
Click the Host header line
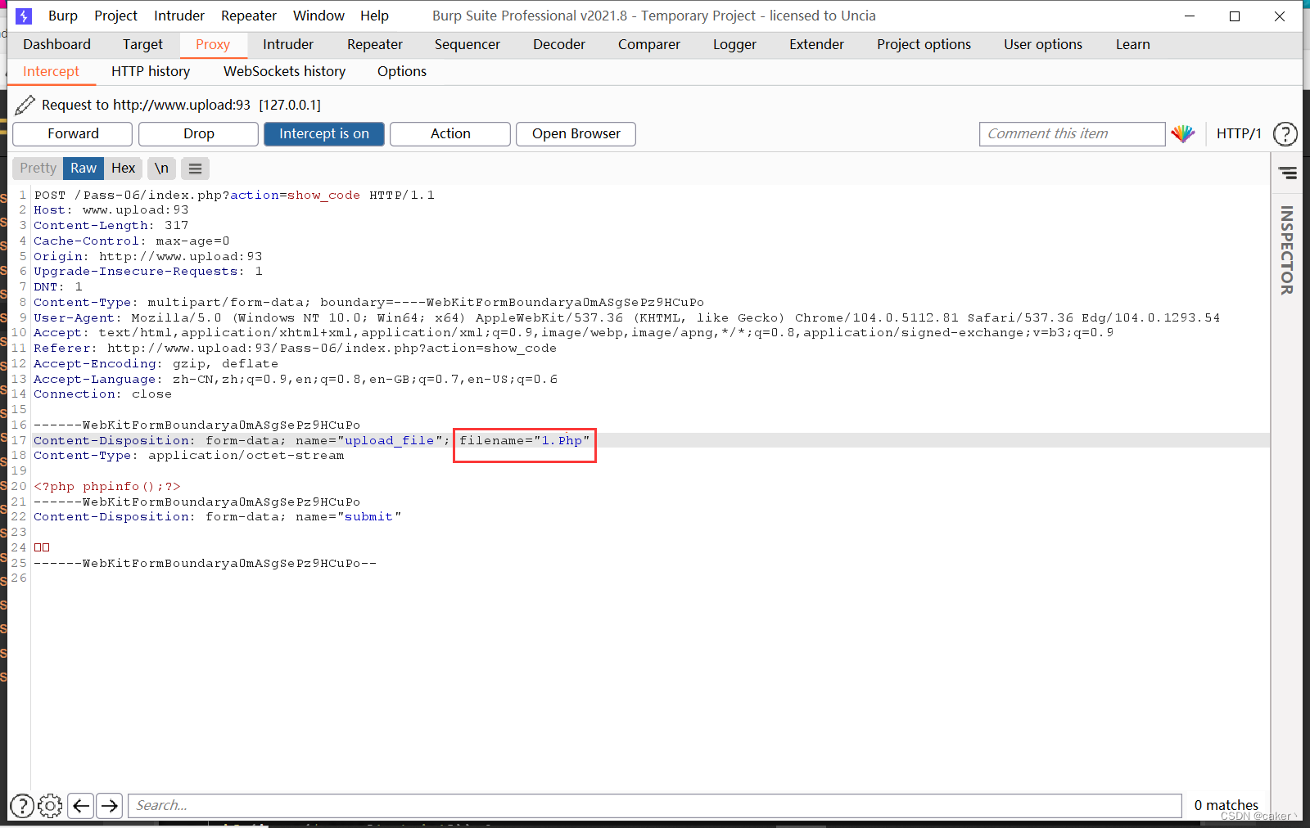click(x=111, y=210)
